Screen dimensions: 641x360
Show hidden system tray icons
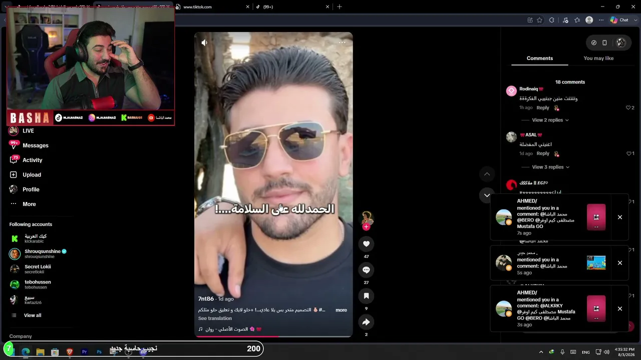(x=541, y=352)
